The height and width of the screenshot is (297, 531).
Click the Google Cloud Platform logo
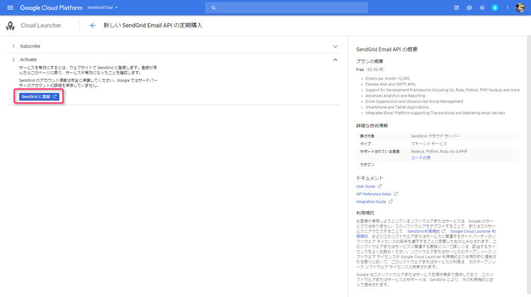51,7
